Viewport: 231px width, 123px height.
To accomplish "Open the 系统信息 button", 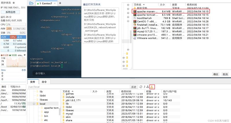I will point(11,12).
